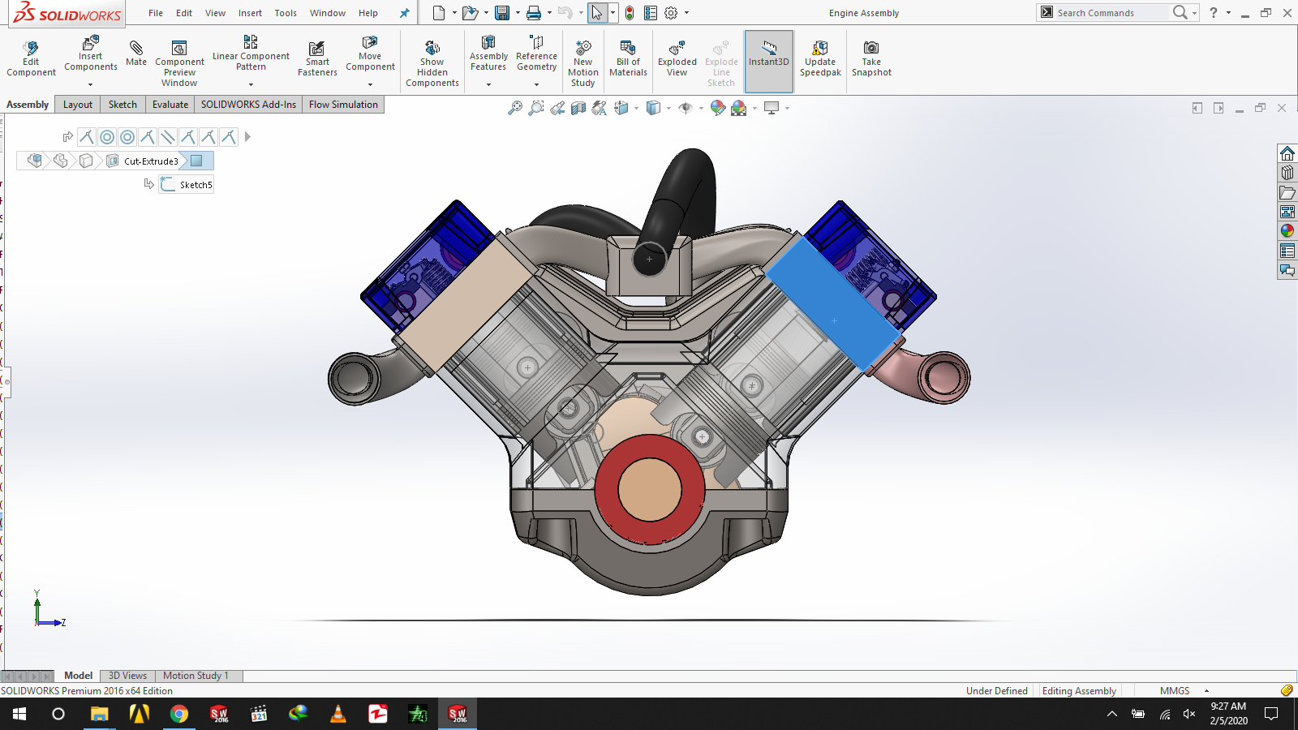Expand Insert Components dropdown arrow
This screenshot has width=1298, height=730.
tap(90, 84)
